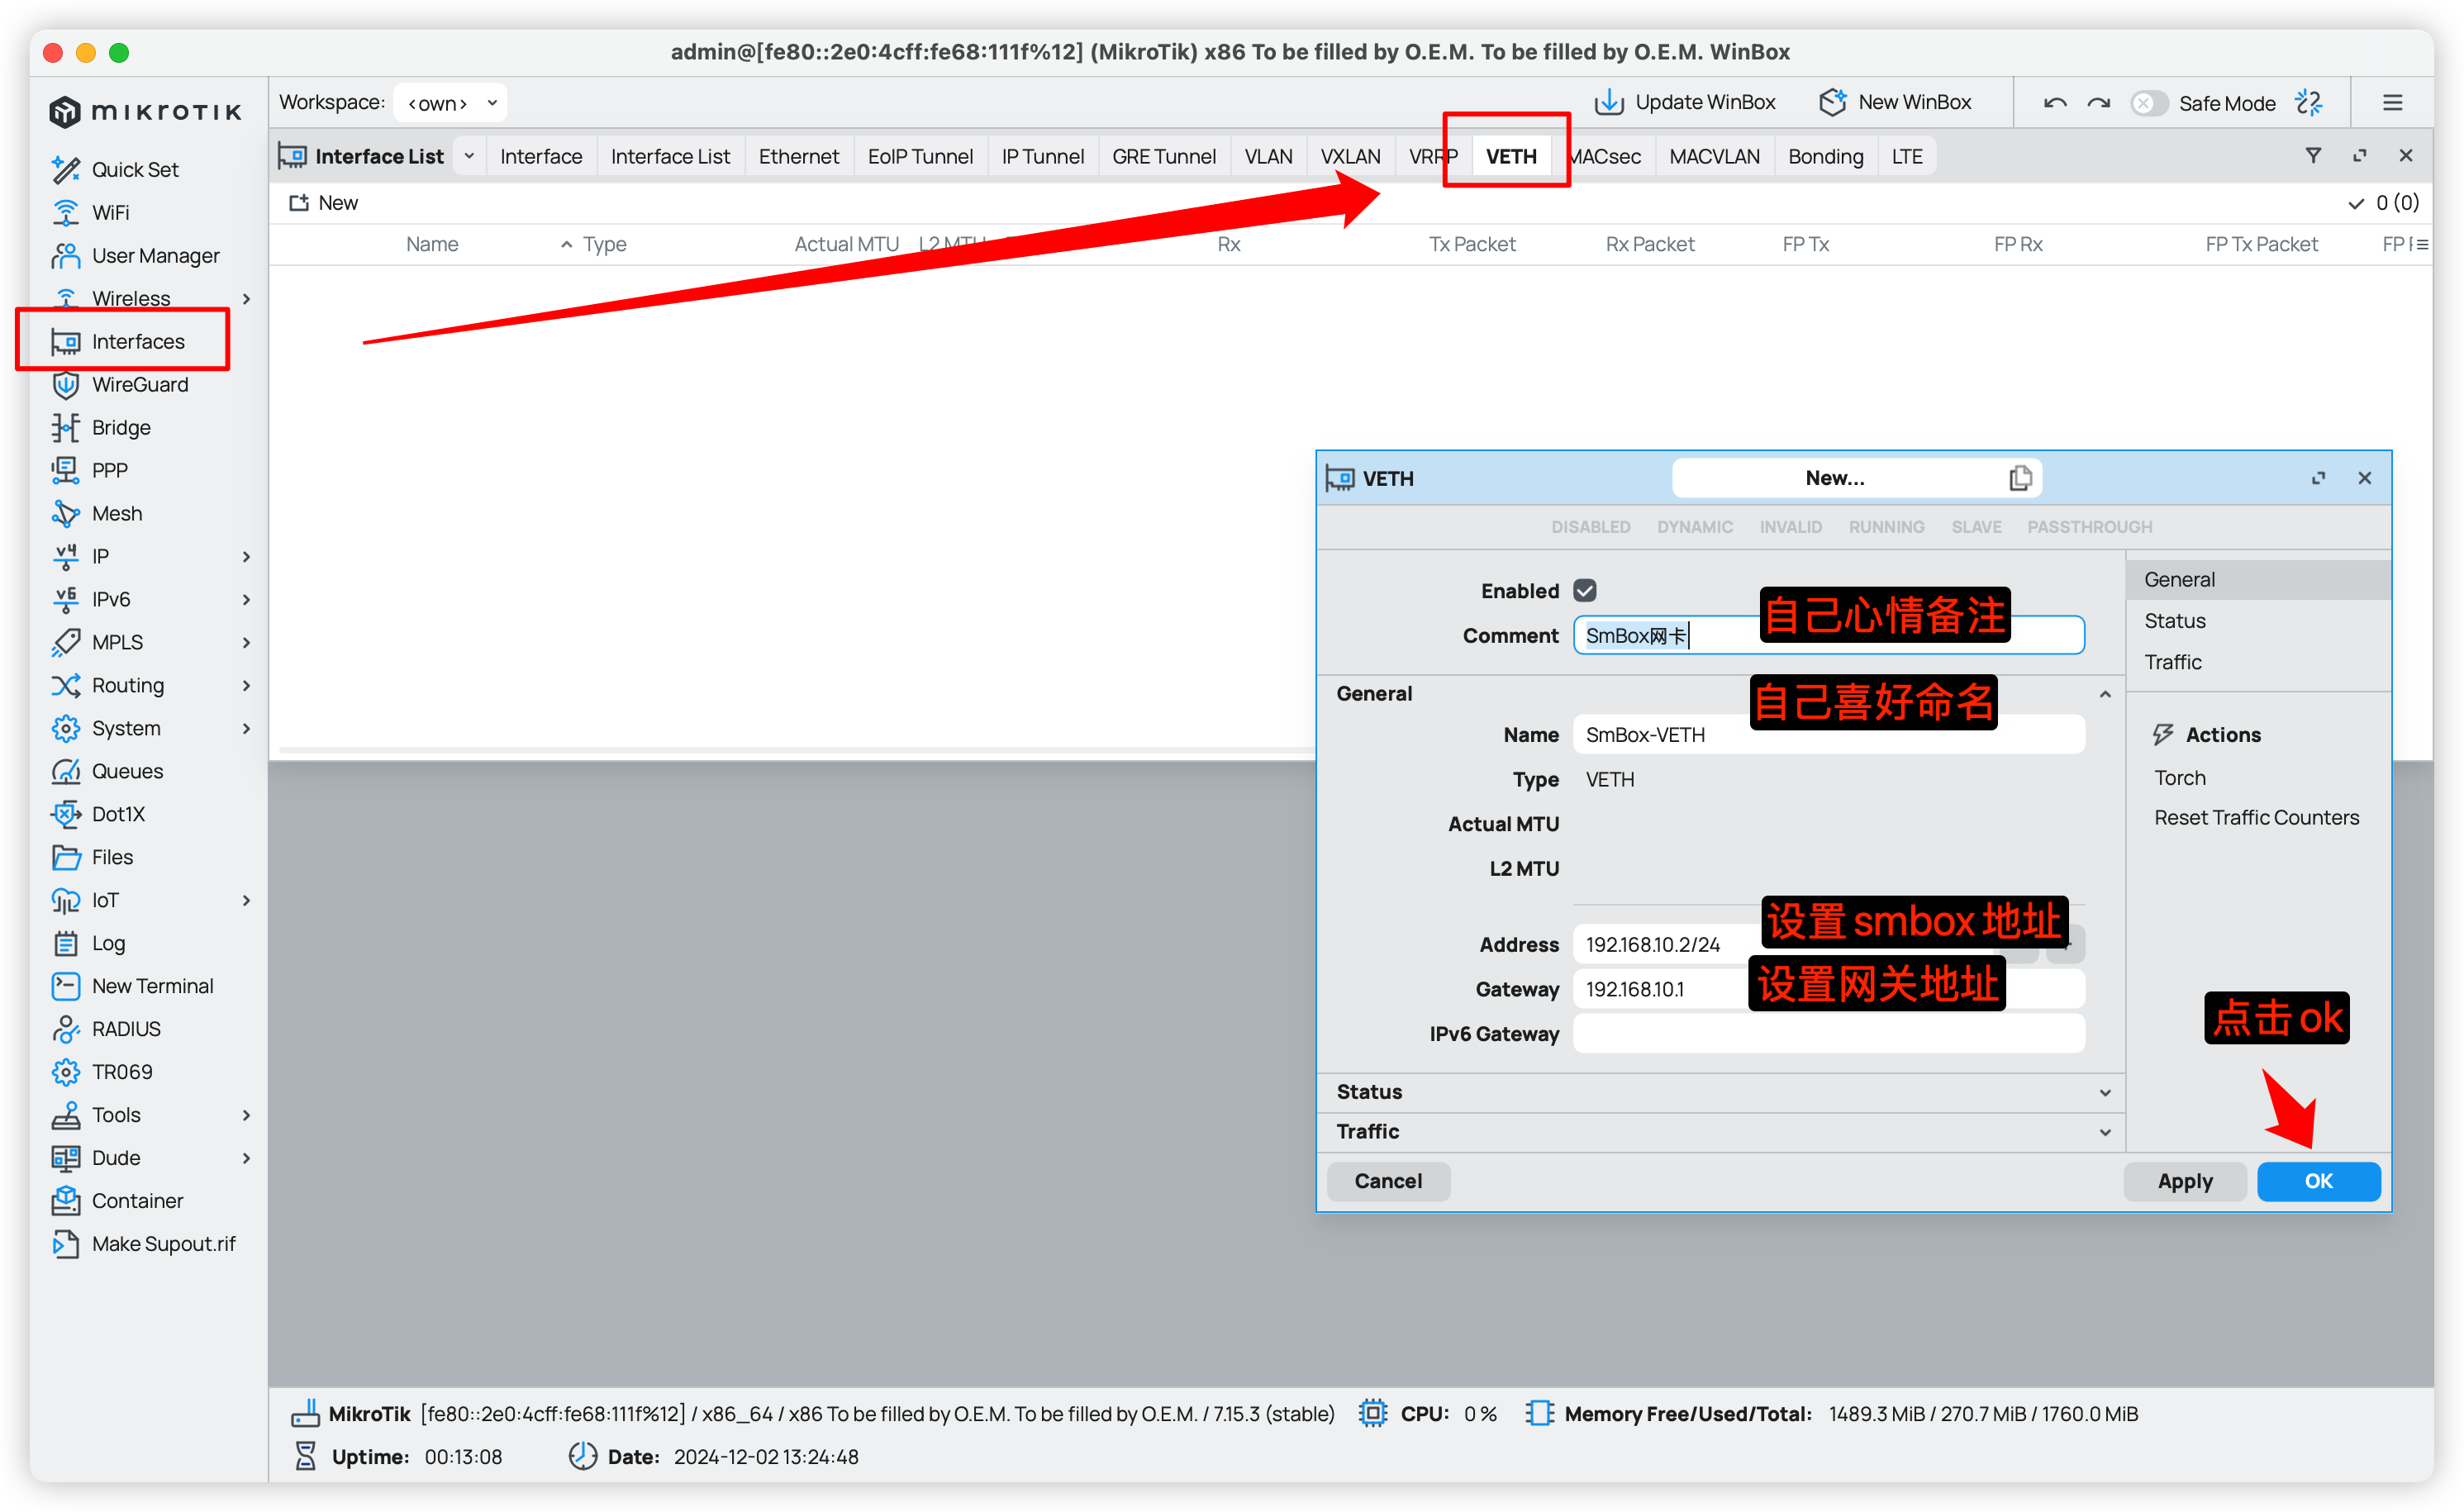Switch to the Ethernet tab
The width and height of the screenshot is (2464, 1512).
798,156
